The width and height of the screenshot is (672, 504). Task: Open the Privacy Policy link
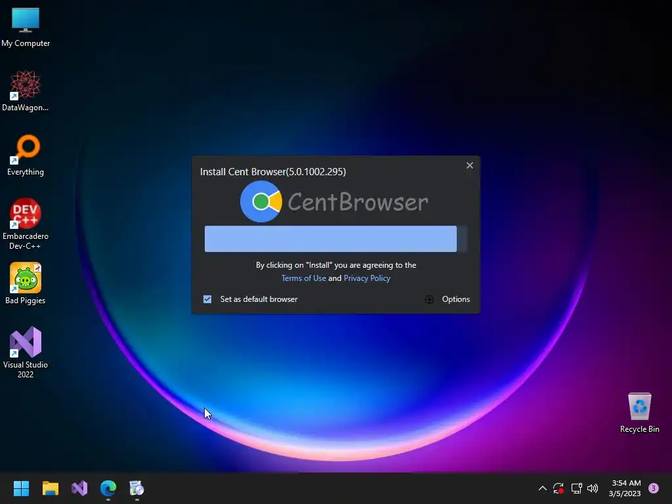click(x=367, y=278)
